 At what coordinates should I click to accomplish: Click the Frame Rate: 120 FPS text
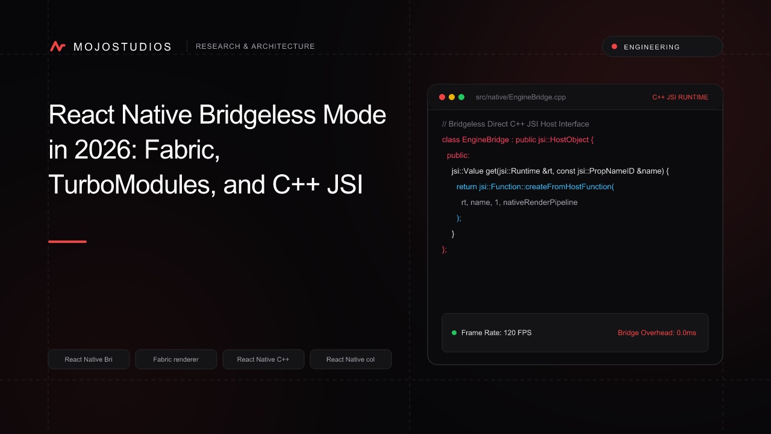point(496,333)
